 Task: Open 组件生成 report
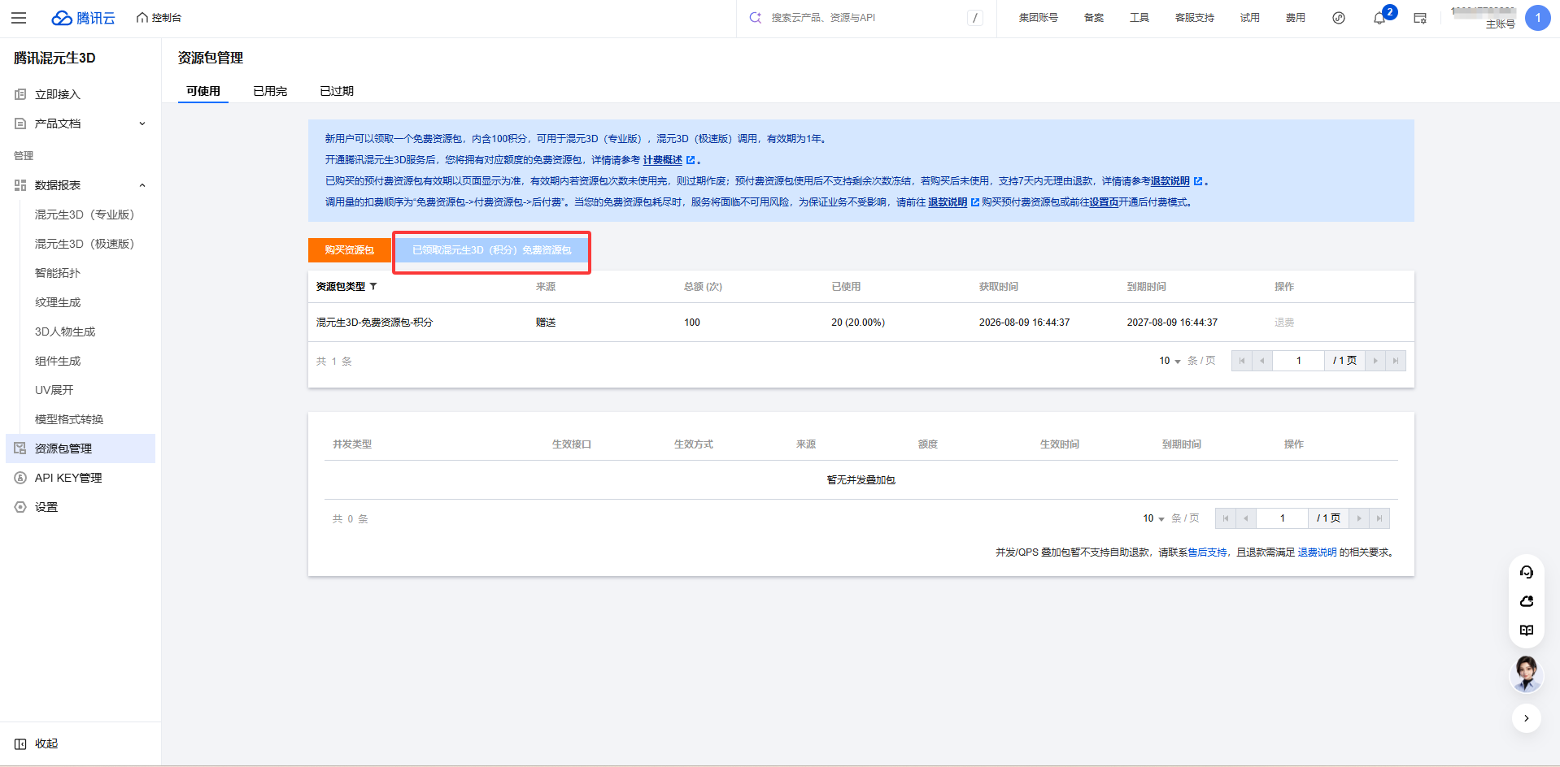click(x=58, y=361)
